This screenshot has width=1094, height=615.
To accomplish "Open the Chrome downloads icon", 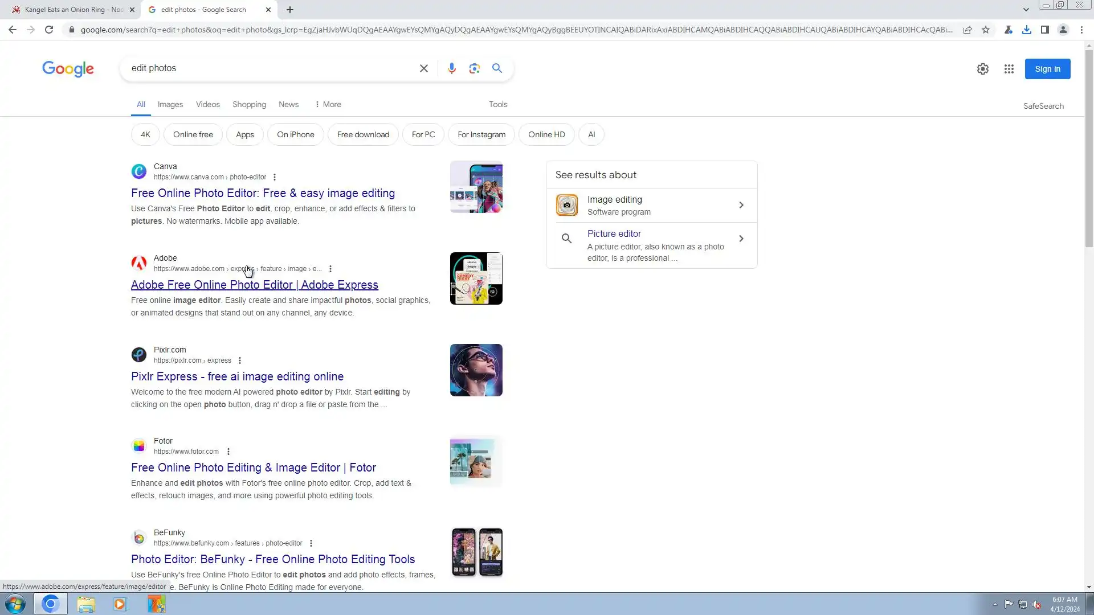I will tap(1026, 30).
